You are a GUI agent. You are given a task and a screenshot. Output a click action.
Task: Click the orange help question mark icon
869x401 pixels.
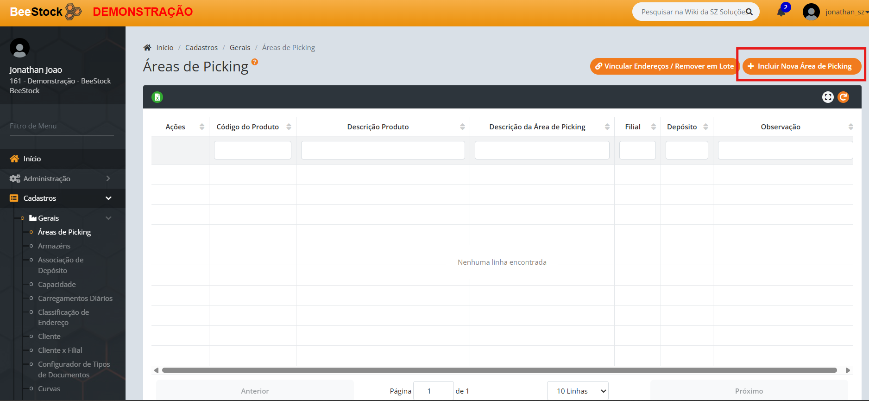point(255,62)
